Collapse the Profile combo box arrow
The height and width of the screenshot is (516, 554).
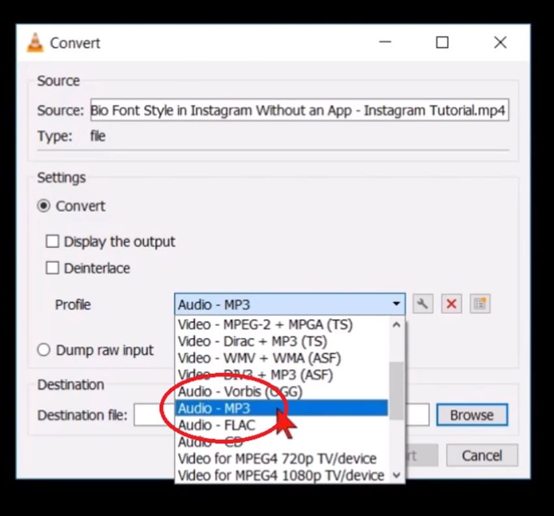point(396,304)
